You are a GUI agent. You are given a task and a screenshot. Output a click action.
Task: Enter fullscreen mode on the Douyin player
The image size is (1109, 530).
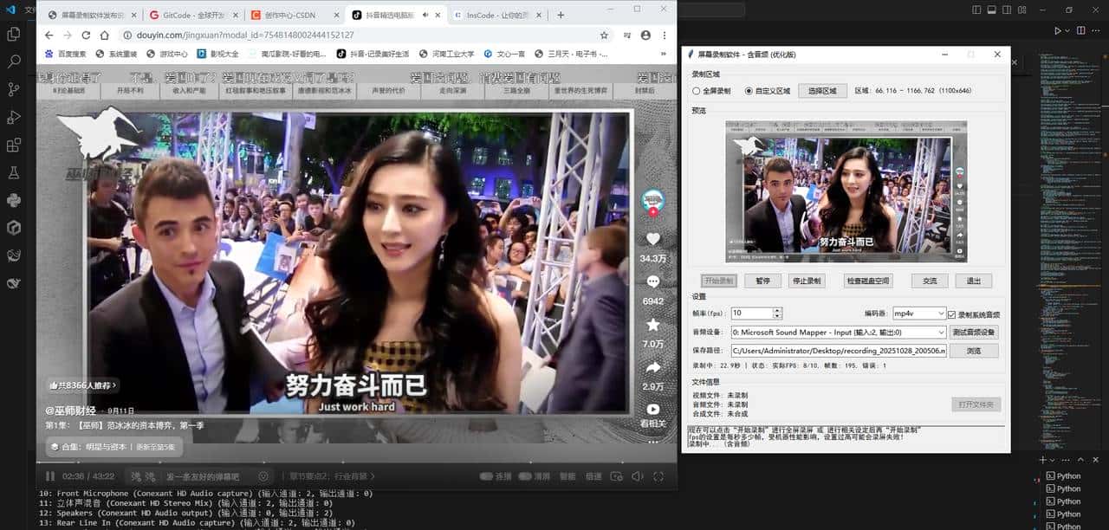click(x=658, y=475)
